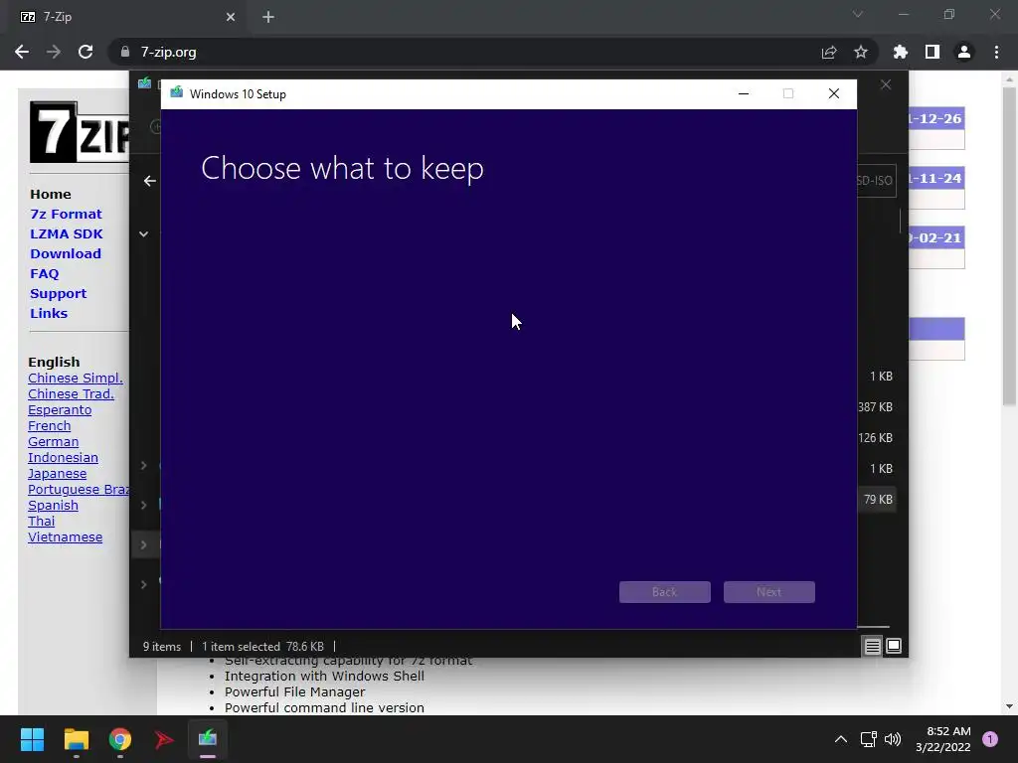Show hidden system tray icons
1018x763 pixels.
(841, 739)
